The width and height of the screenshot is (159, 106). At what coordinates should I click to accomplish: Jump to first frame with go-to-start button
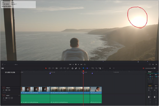[x=70, y=64]
